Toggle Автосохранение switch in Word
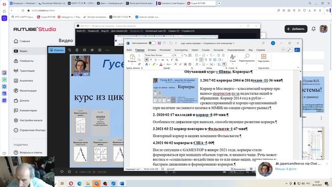 (152, 43)
